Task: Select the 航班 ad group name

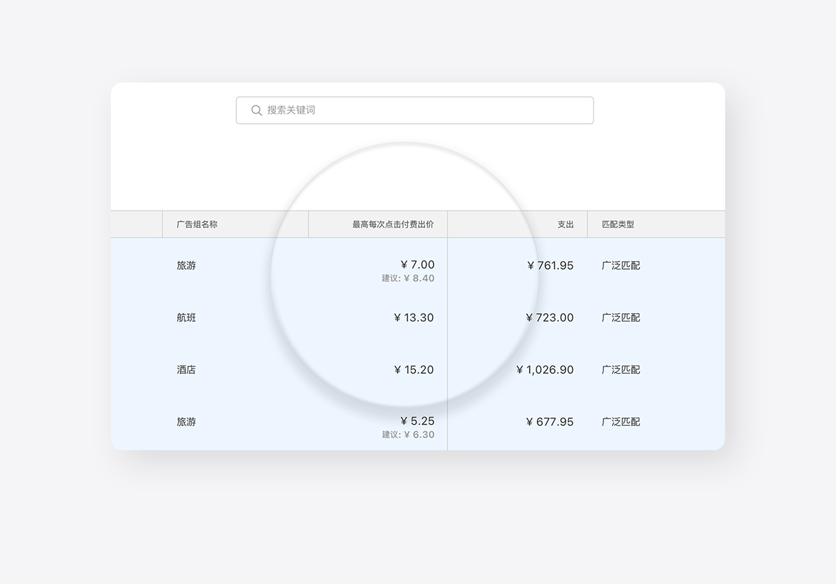Action: [x=186, y=318]
